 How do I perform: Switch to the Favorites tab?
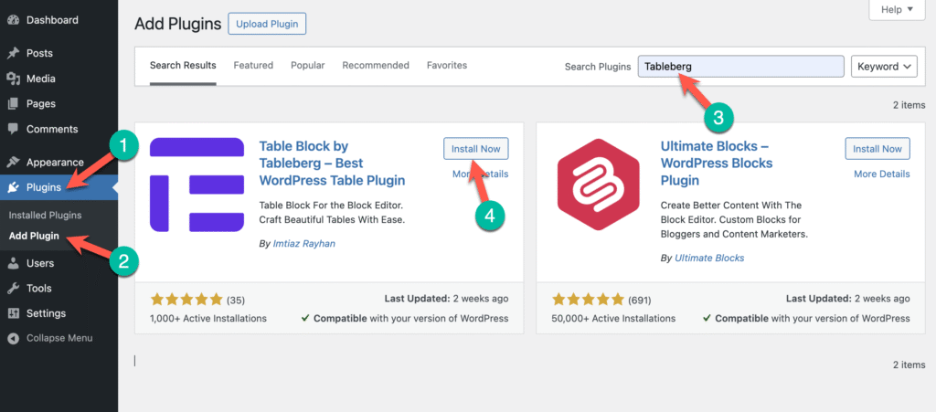coord(446,66)
